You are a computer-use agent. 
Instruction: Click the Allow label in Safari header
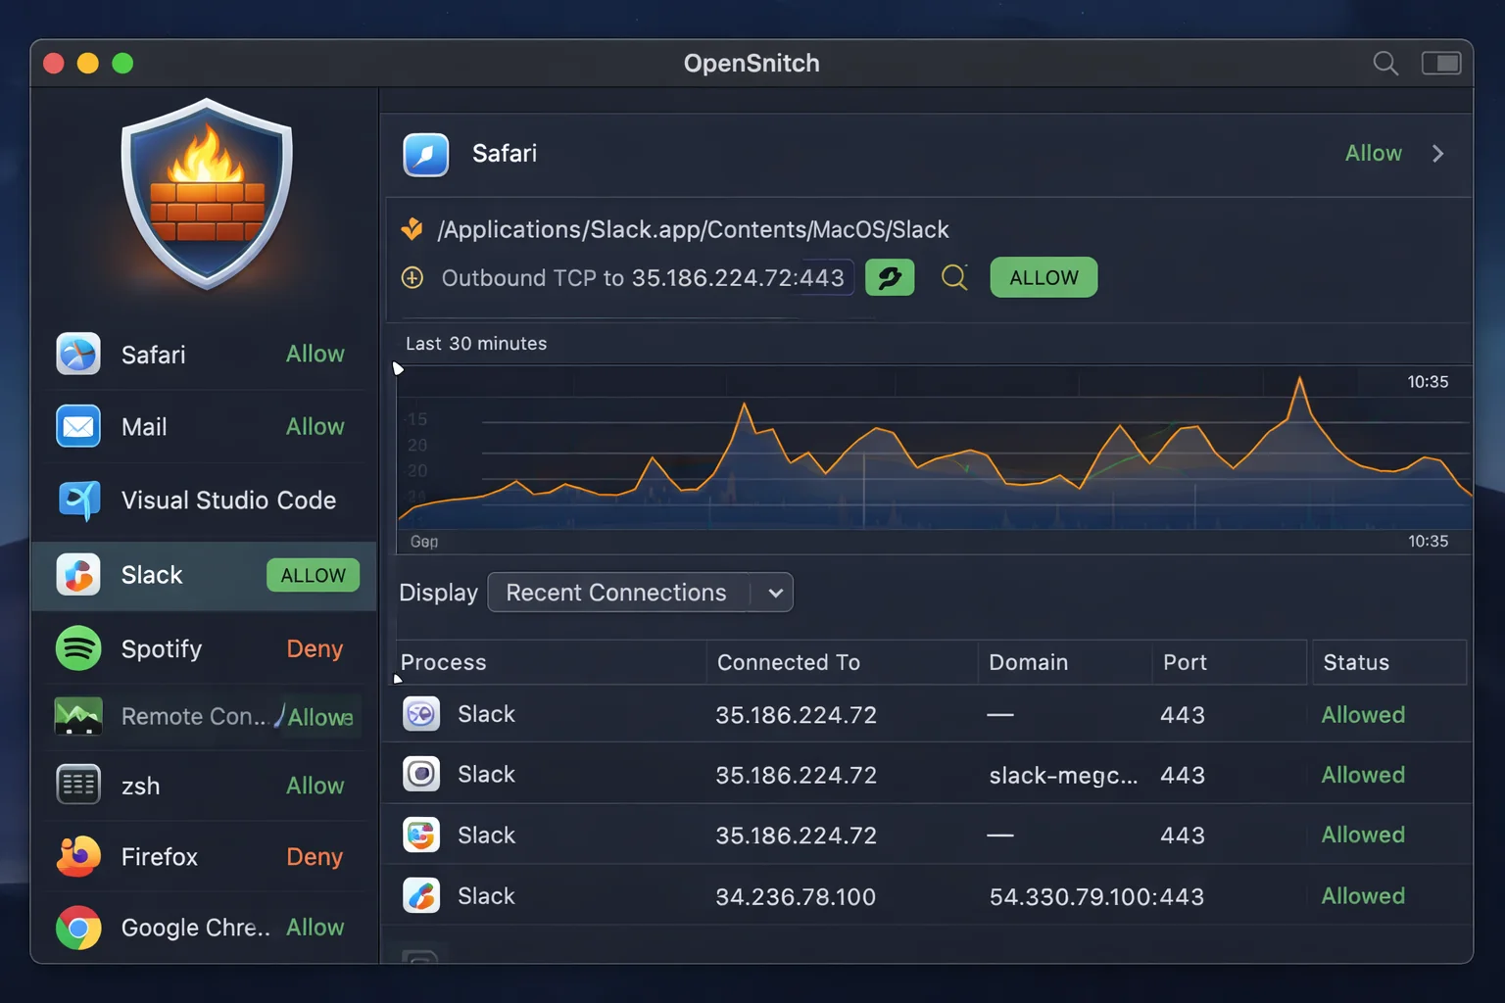[x=1373, y=154]
